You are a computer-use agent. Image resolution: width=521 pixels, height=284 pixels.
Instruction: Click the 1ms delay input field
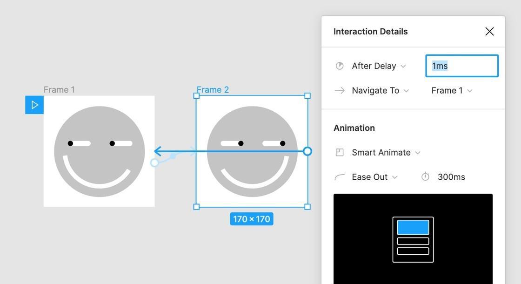(461, 66)
